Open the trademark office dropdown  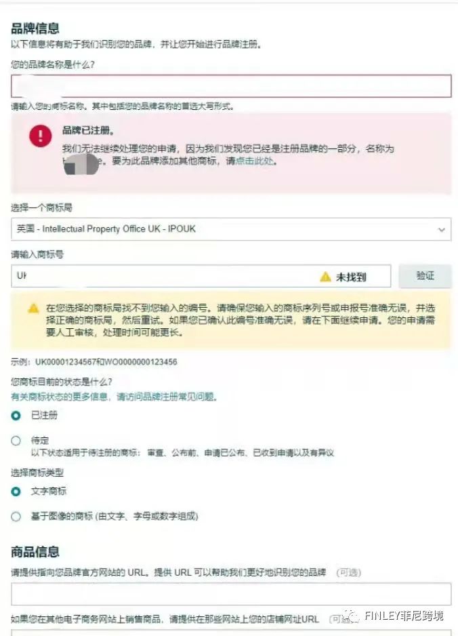click(231, 229)
